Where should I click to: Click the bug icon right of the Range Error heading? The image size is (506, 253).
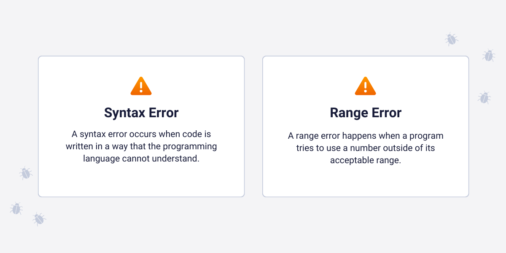(x=484, y=98)
